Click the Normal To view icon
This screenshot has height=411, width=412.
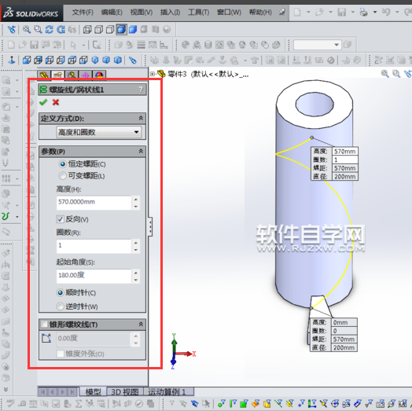(x=12, y=61)
